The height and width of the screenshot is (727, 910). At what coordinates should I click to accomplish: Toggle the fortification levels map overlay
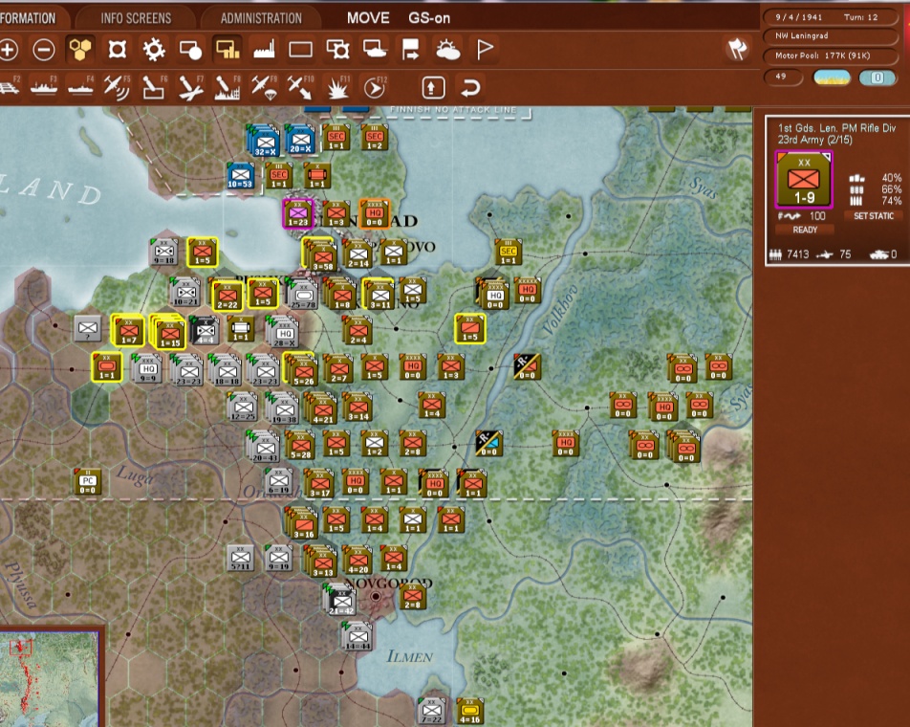(118, 50)
